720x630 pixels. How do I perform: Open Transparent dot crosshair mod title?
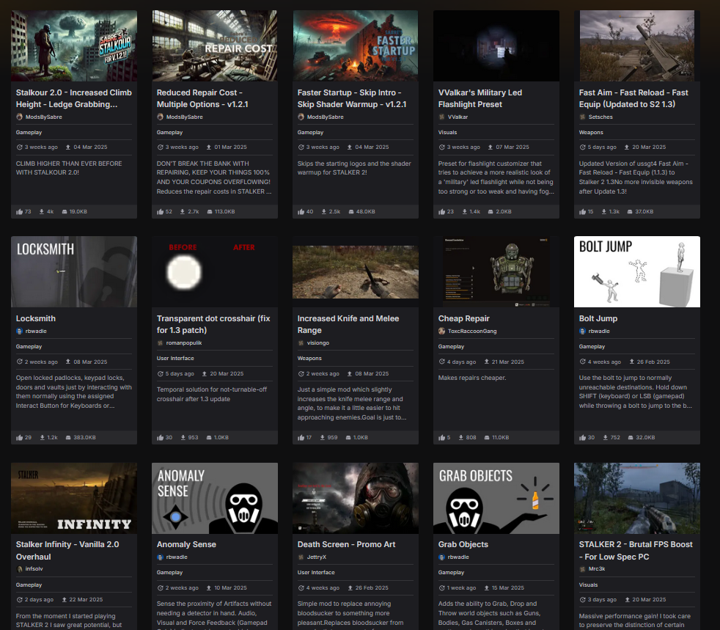click(x=213, y=324)
